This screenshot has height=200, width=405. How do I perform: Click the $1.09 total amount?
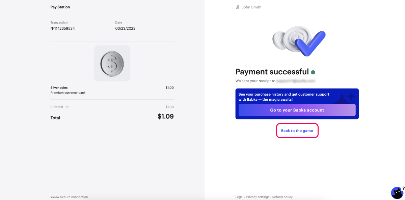(x=165, y=117)
